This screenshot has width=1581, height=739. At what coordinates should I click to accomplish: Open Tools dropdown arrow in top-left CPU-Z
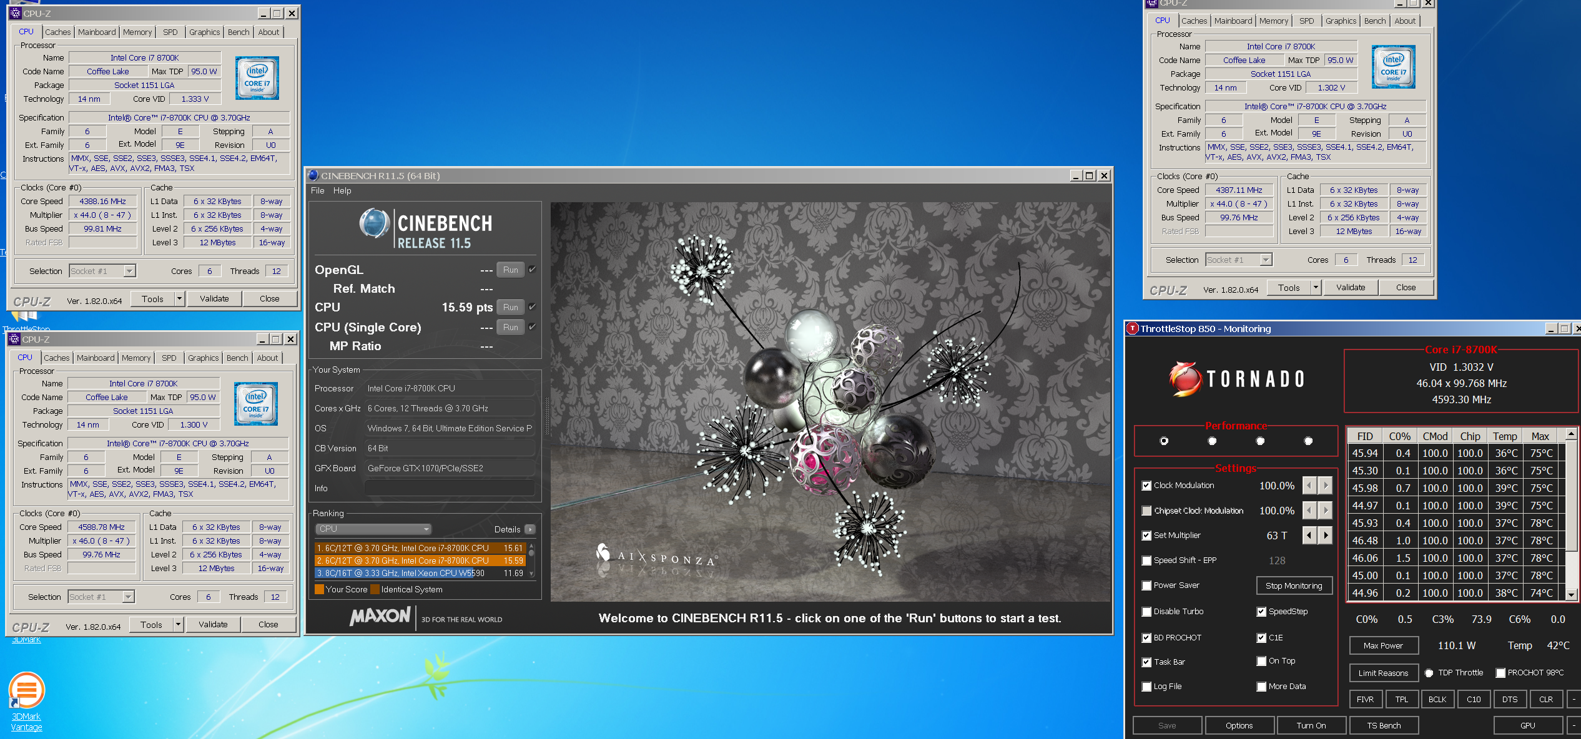179,298
